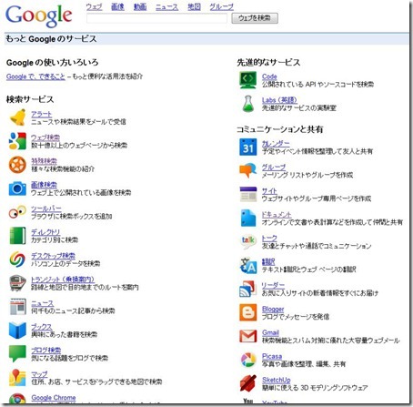Open the 翻訳 link
This screenshot has height=407, width=413.
(x=268, y=262)
